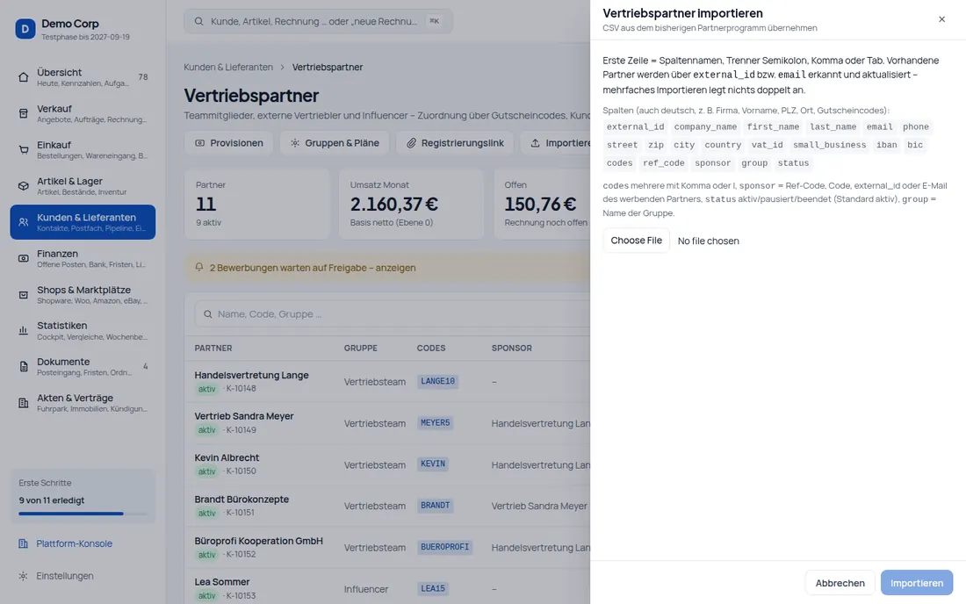Click the SPONSOR column header
Viewport: 966px width, 604px height.
pos(511,348)
